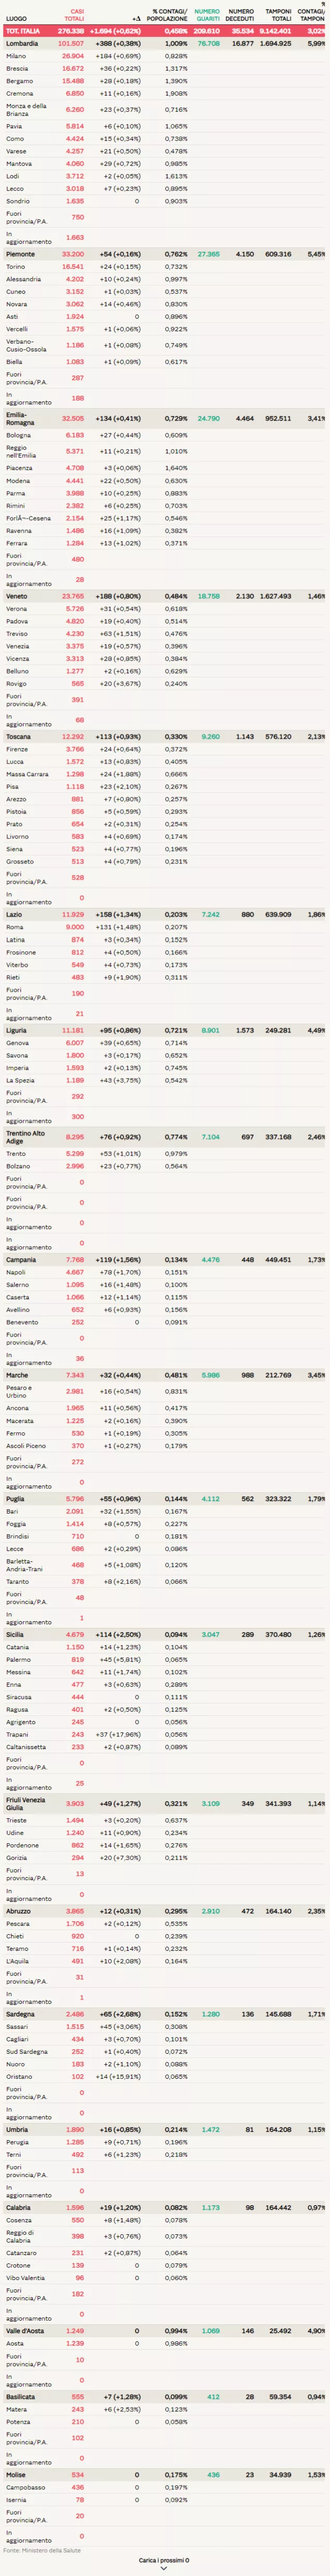The height and width of the screenshot is (2576, 330).
Task: Click the CASI TOTALI column header
Action: 75,15
